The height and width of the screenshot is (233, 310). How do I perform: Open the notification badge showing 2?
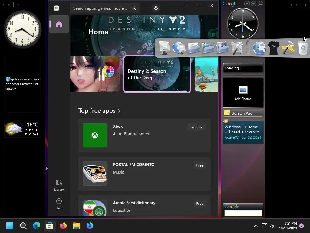coord(302,226)
